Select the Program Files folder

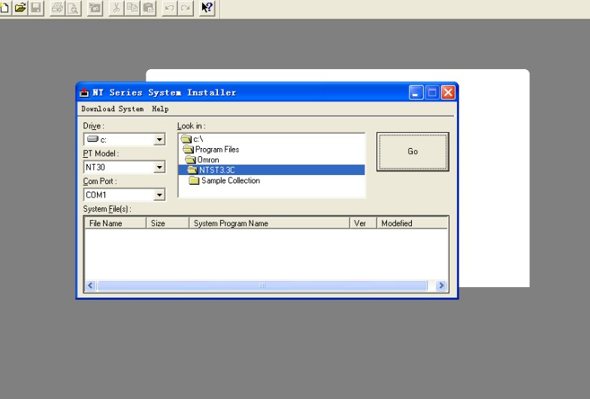click(x=216, y=150)
